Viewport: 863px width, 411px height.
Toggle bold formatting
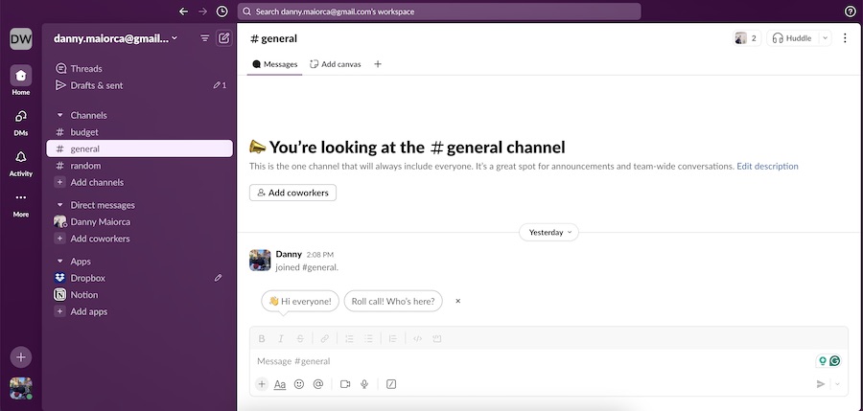[x=262, y=339]
